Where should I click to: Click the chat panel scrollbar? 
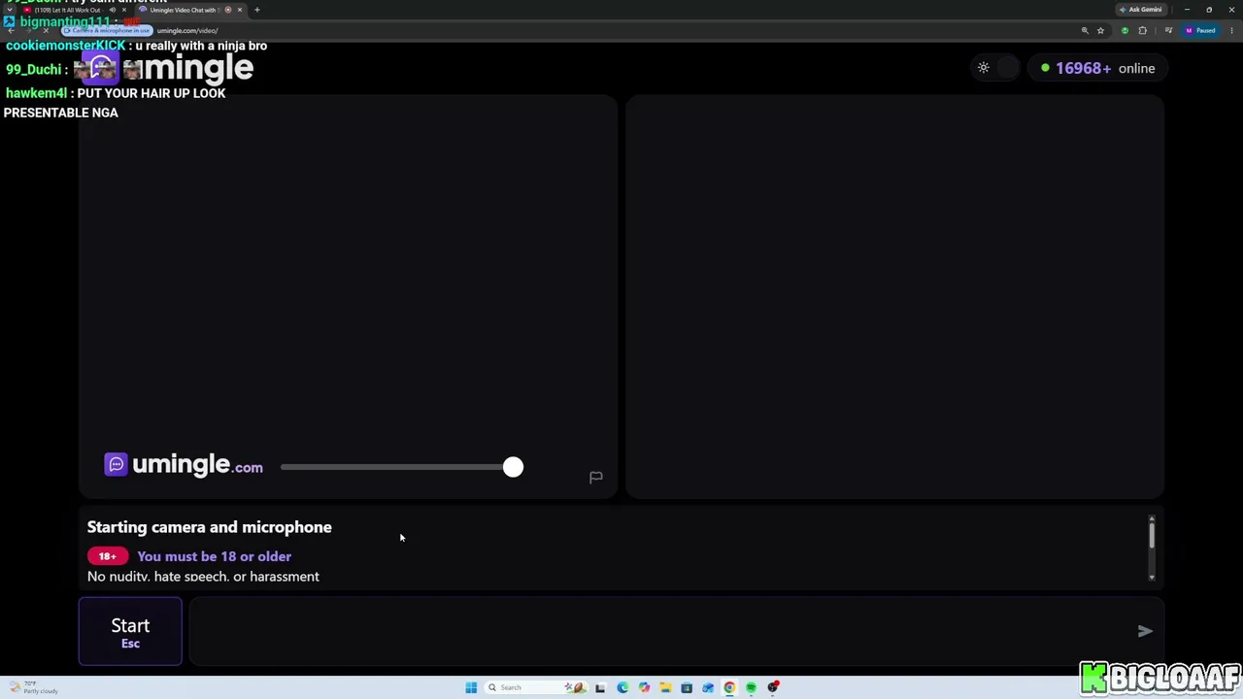pos(1152,549)
